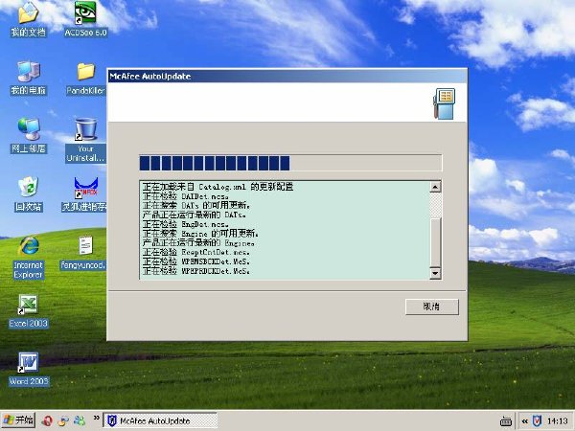Viewport: 575px width, 431px height.
Task: Click the log line 产品正在运行最新的 Engine
Action: (x=198, y=243)
